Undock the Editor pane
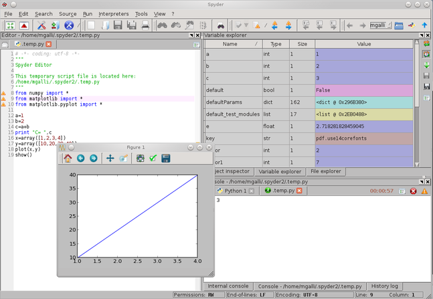The image size is (433, 299). pos(191,35)
